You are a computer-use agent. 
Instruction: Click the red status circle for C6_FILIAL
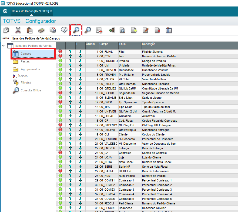[x=61, y=51]
